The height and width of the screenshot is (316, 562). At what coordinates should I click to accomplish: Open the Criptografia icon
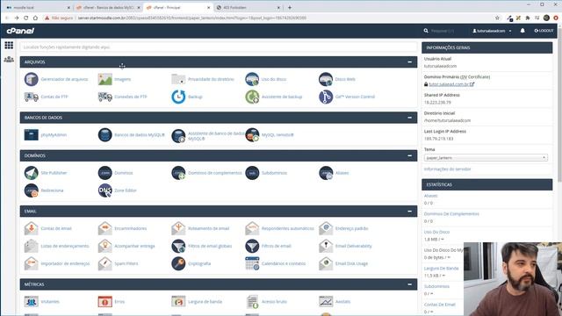[x=178, y=263]
